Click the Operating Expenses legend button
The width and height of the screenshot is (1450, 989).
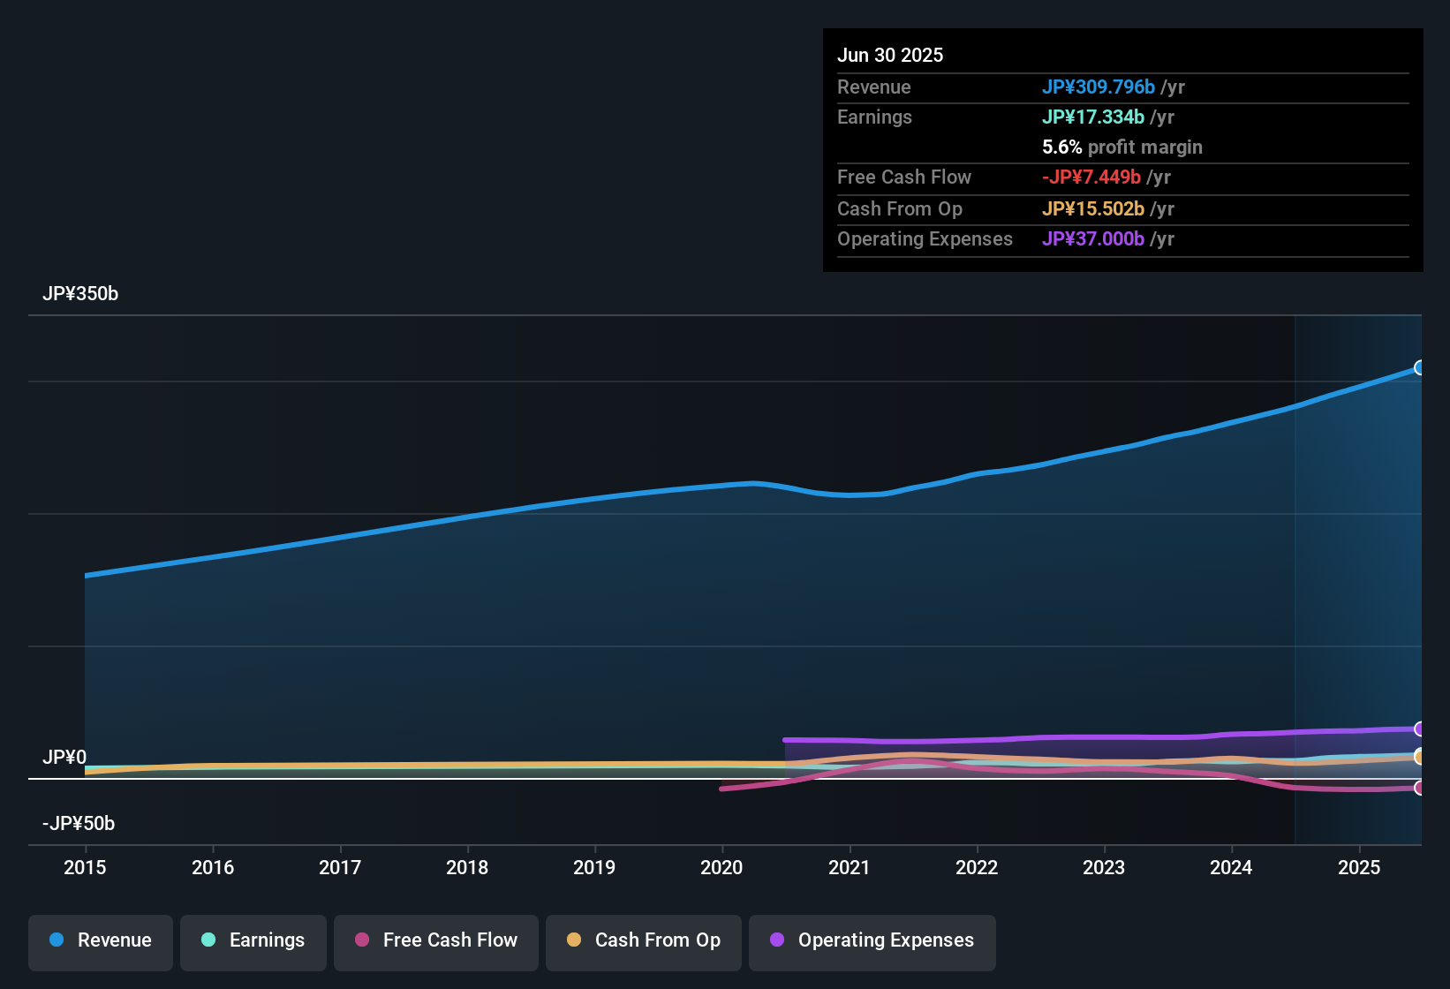[x=872, y=940]
